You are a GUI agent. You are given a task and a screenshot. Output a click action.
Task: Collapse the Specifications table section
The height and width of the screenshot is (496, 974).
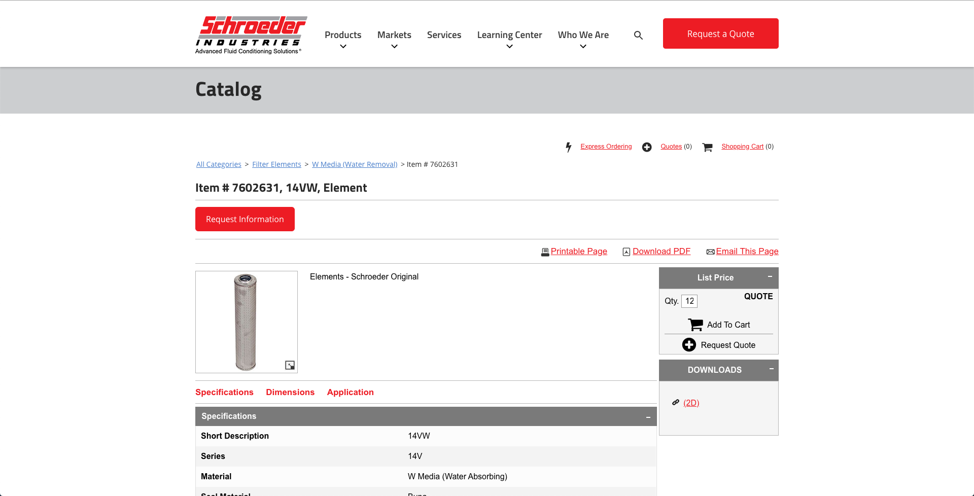click(x=648, y=417)
